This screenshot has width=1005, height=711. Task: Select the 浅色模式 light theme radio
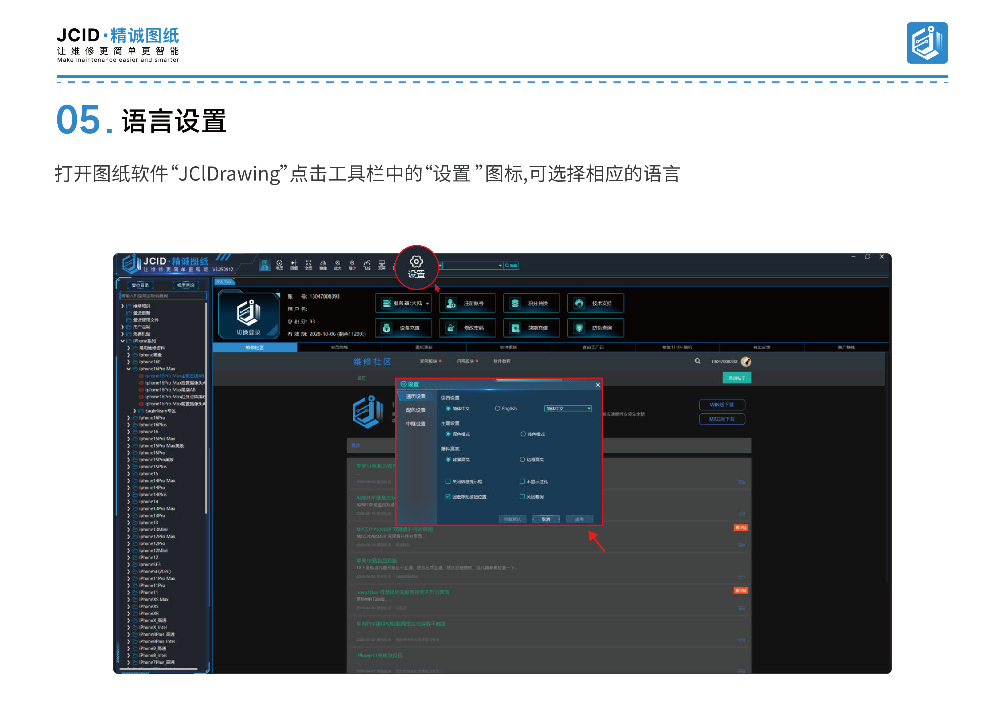(523, 434)
